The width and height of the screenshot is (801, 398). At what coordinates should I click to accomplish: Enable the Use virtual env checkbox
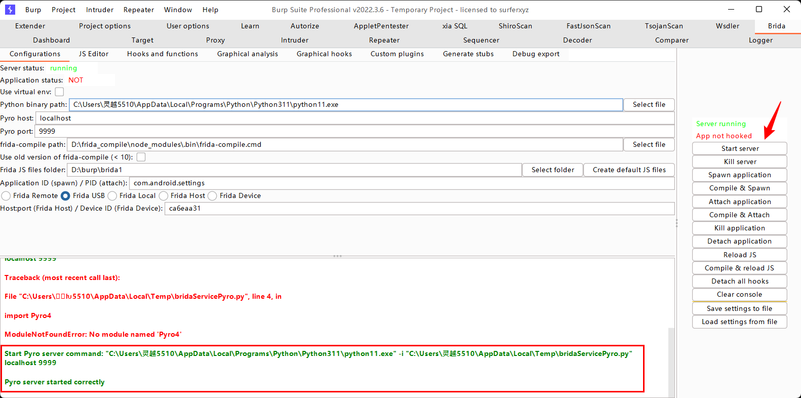(x=60, y=92)
